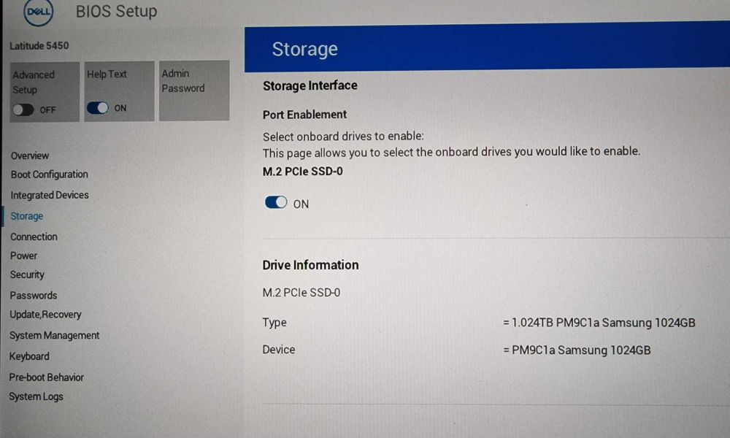Open the Connection settings page
Image resolution: width=730 pixels, height=438 pixels.
click(x=34, y=237)
